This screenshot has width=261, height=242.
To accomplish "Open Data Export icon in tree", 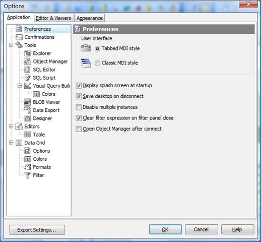I will [28, 110].
